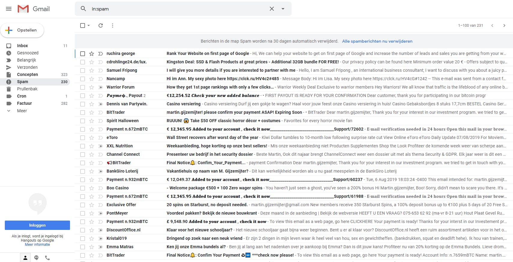Go to the previous page of messages
The width and height of the screenshot is (513, 262).
coord(492,26)
